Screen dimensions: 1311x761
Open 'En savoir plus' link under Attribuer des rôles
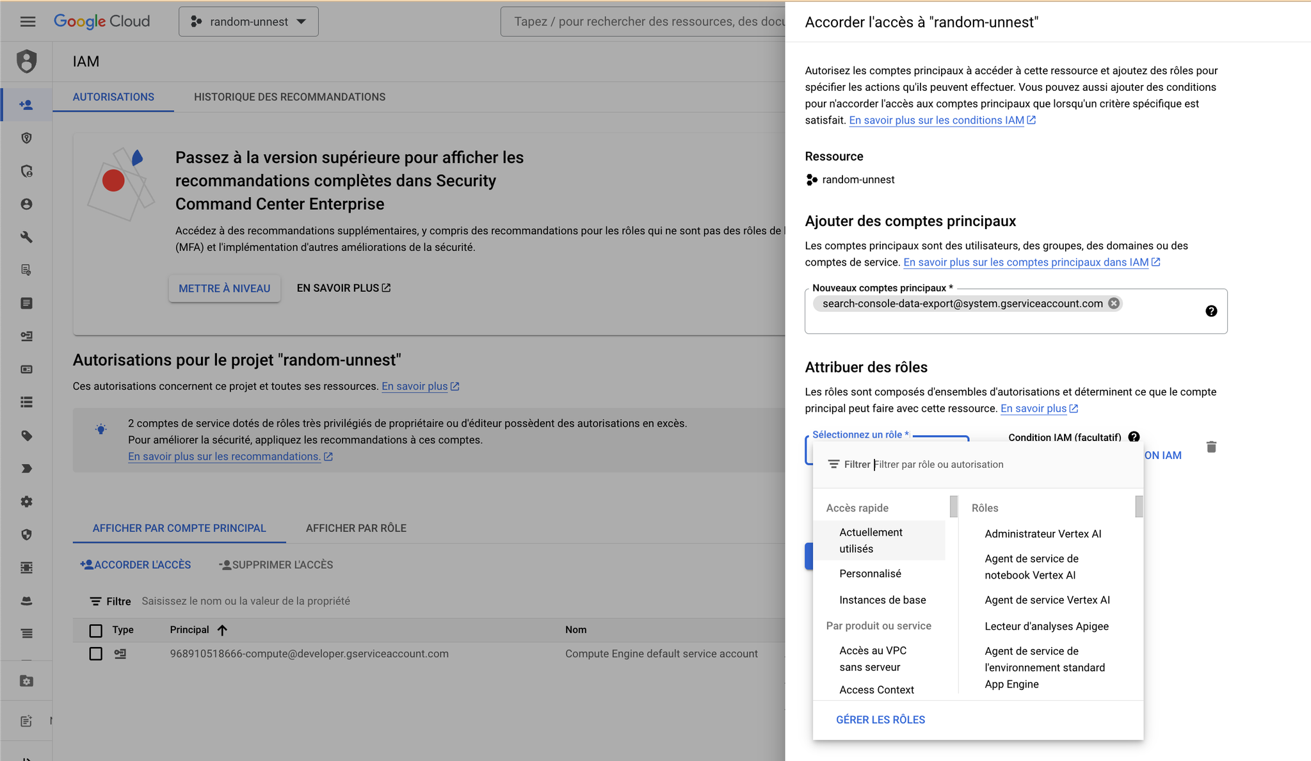[x=1040, y=408]
